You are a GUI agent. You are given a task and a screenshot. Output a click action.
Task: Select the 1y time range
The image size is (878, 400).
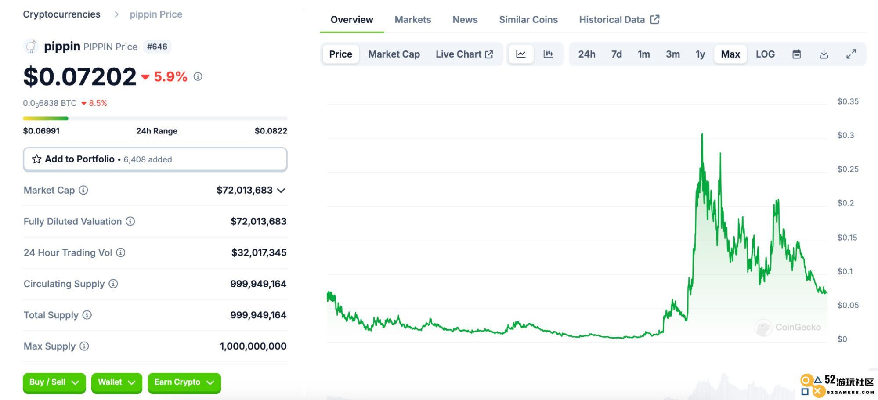pos(701,54)
